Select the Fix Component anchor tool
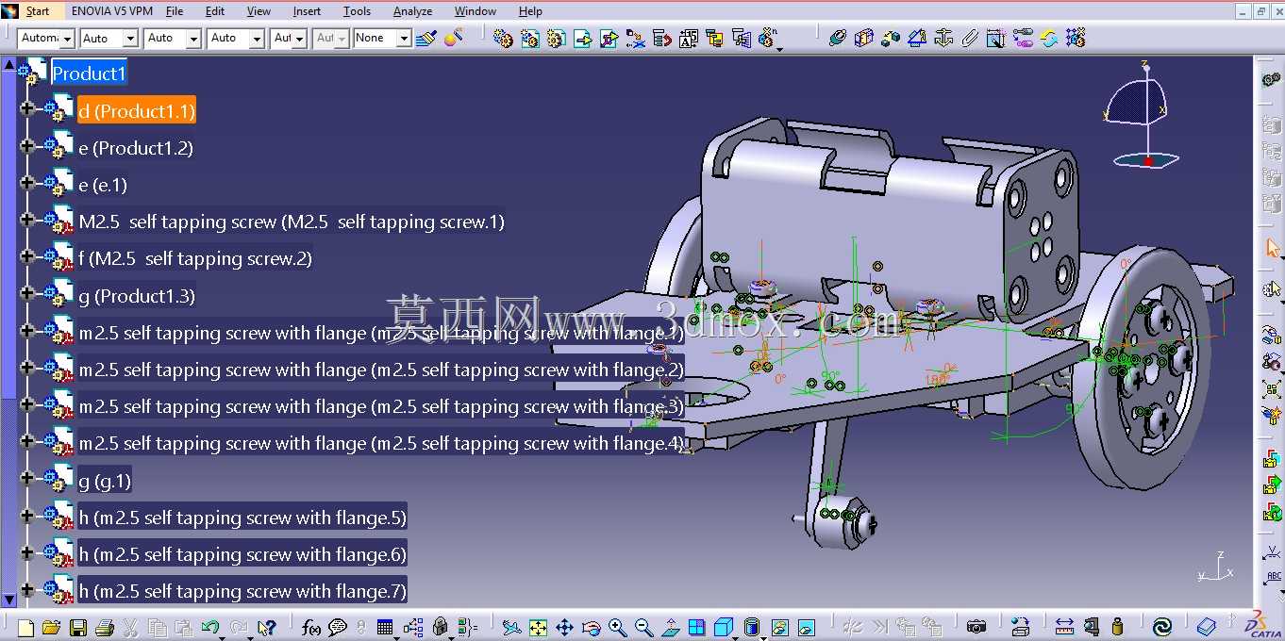1285x641 pixels. (943, 38)
